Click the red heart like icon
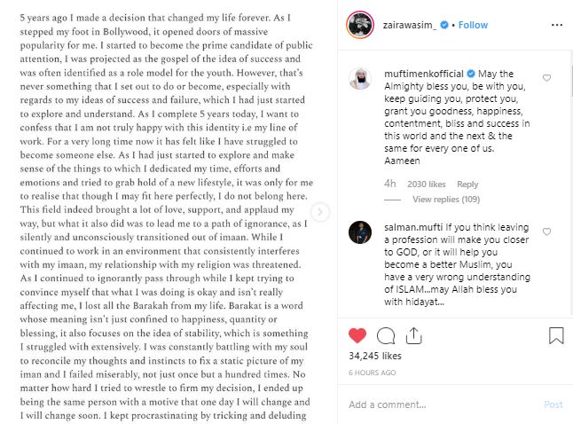This screenshot has width=573, height=424. [x=357, y=335]
